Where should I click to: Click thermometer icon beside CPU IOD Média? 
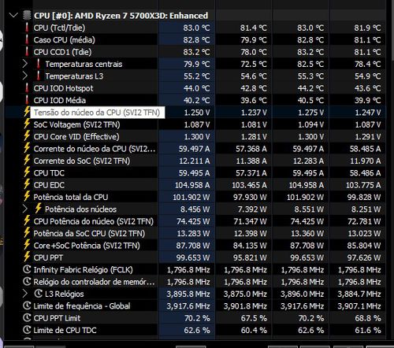27,100
